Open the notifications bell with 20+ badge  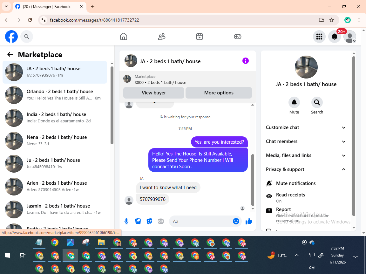(335, 37)
